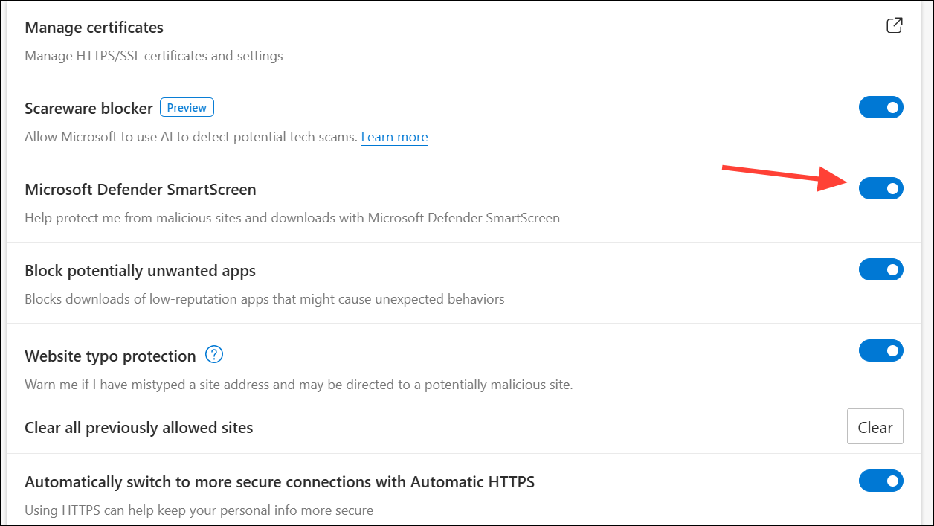Image resolution: width=934 pixels, height=526 pixels.
Task: Click the AI tech scams description text
Action: click(x=190, y=137)
